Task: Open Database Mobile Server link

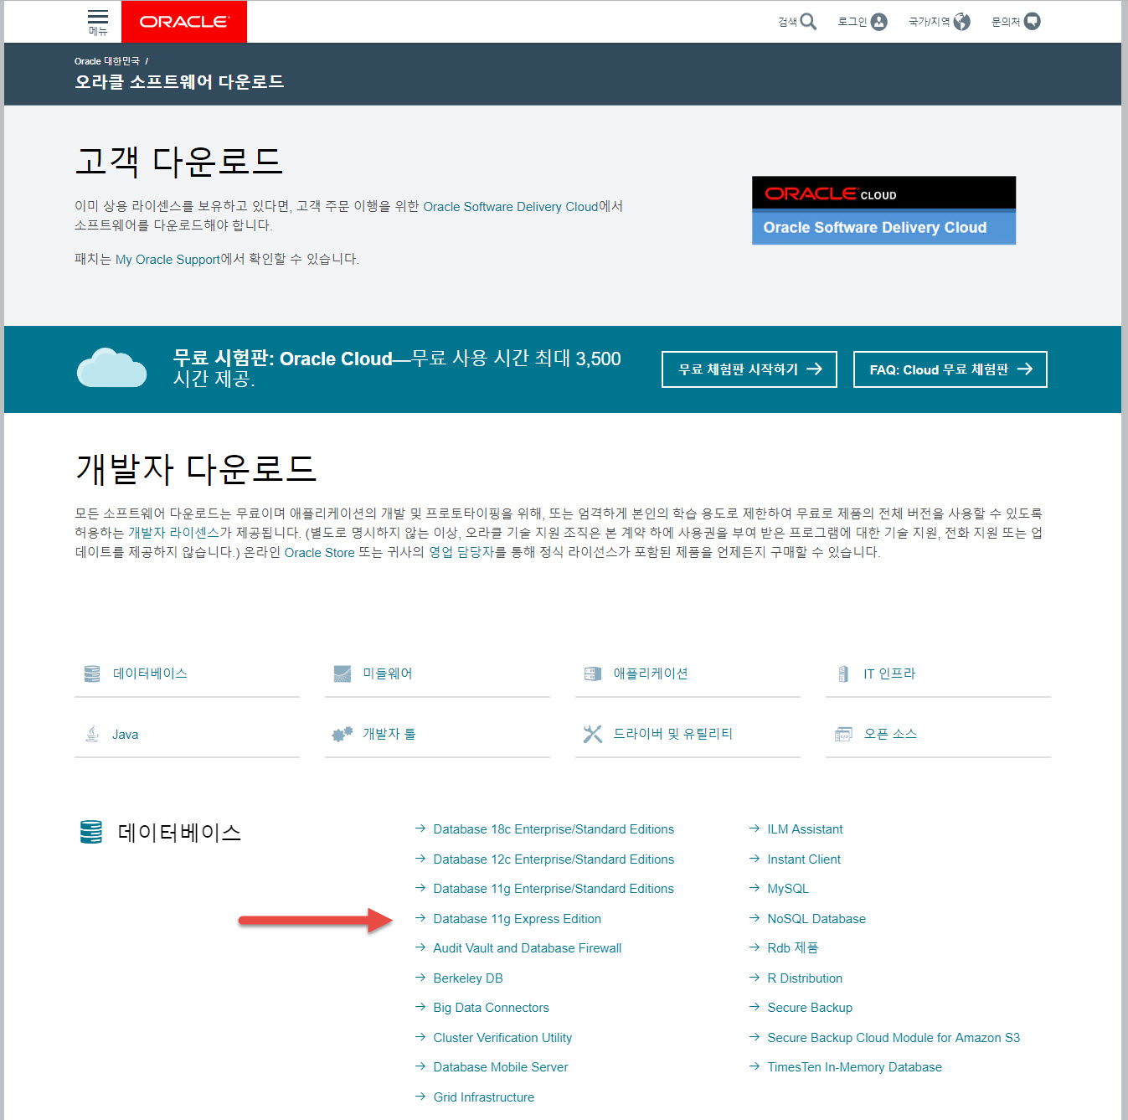Action: click(x=501, y=1067)
